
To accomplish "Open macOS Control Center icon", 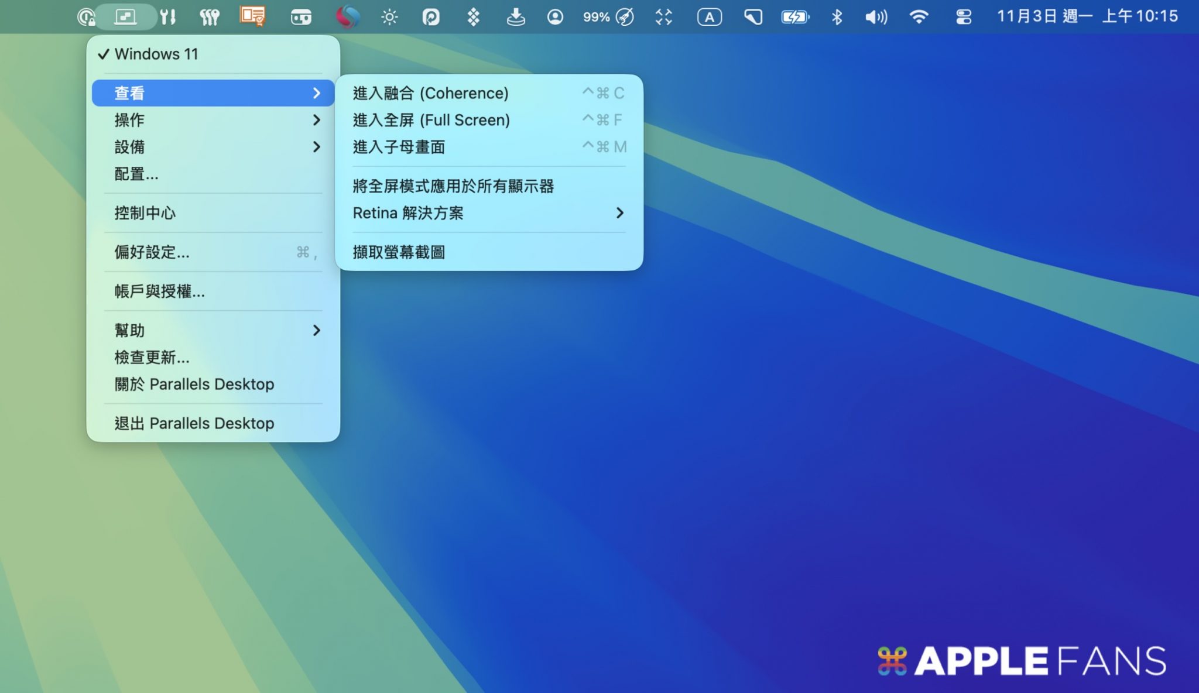I will (963, 17).
